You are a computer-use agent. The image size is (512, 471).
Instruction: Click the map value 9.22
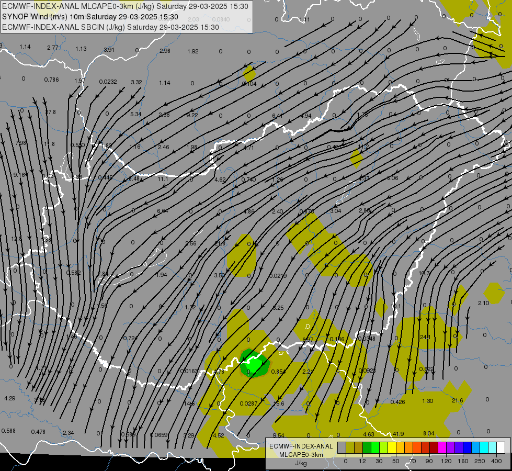192,115
